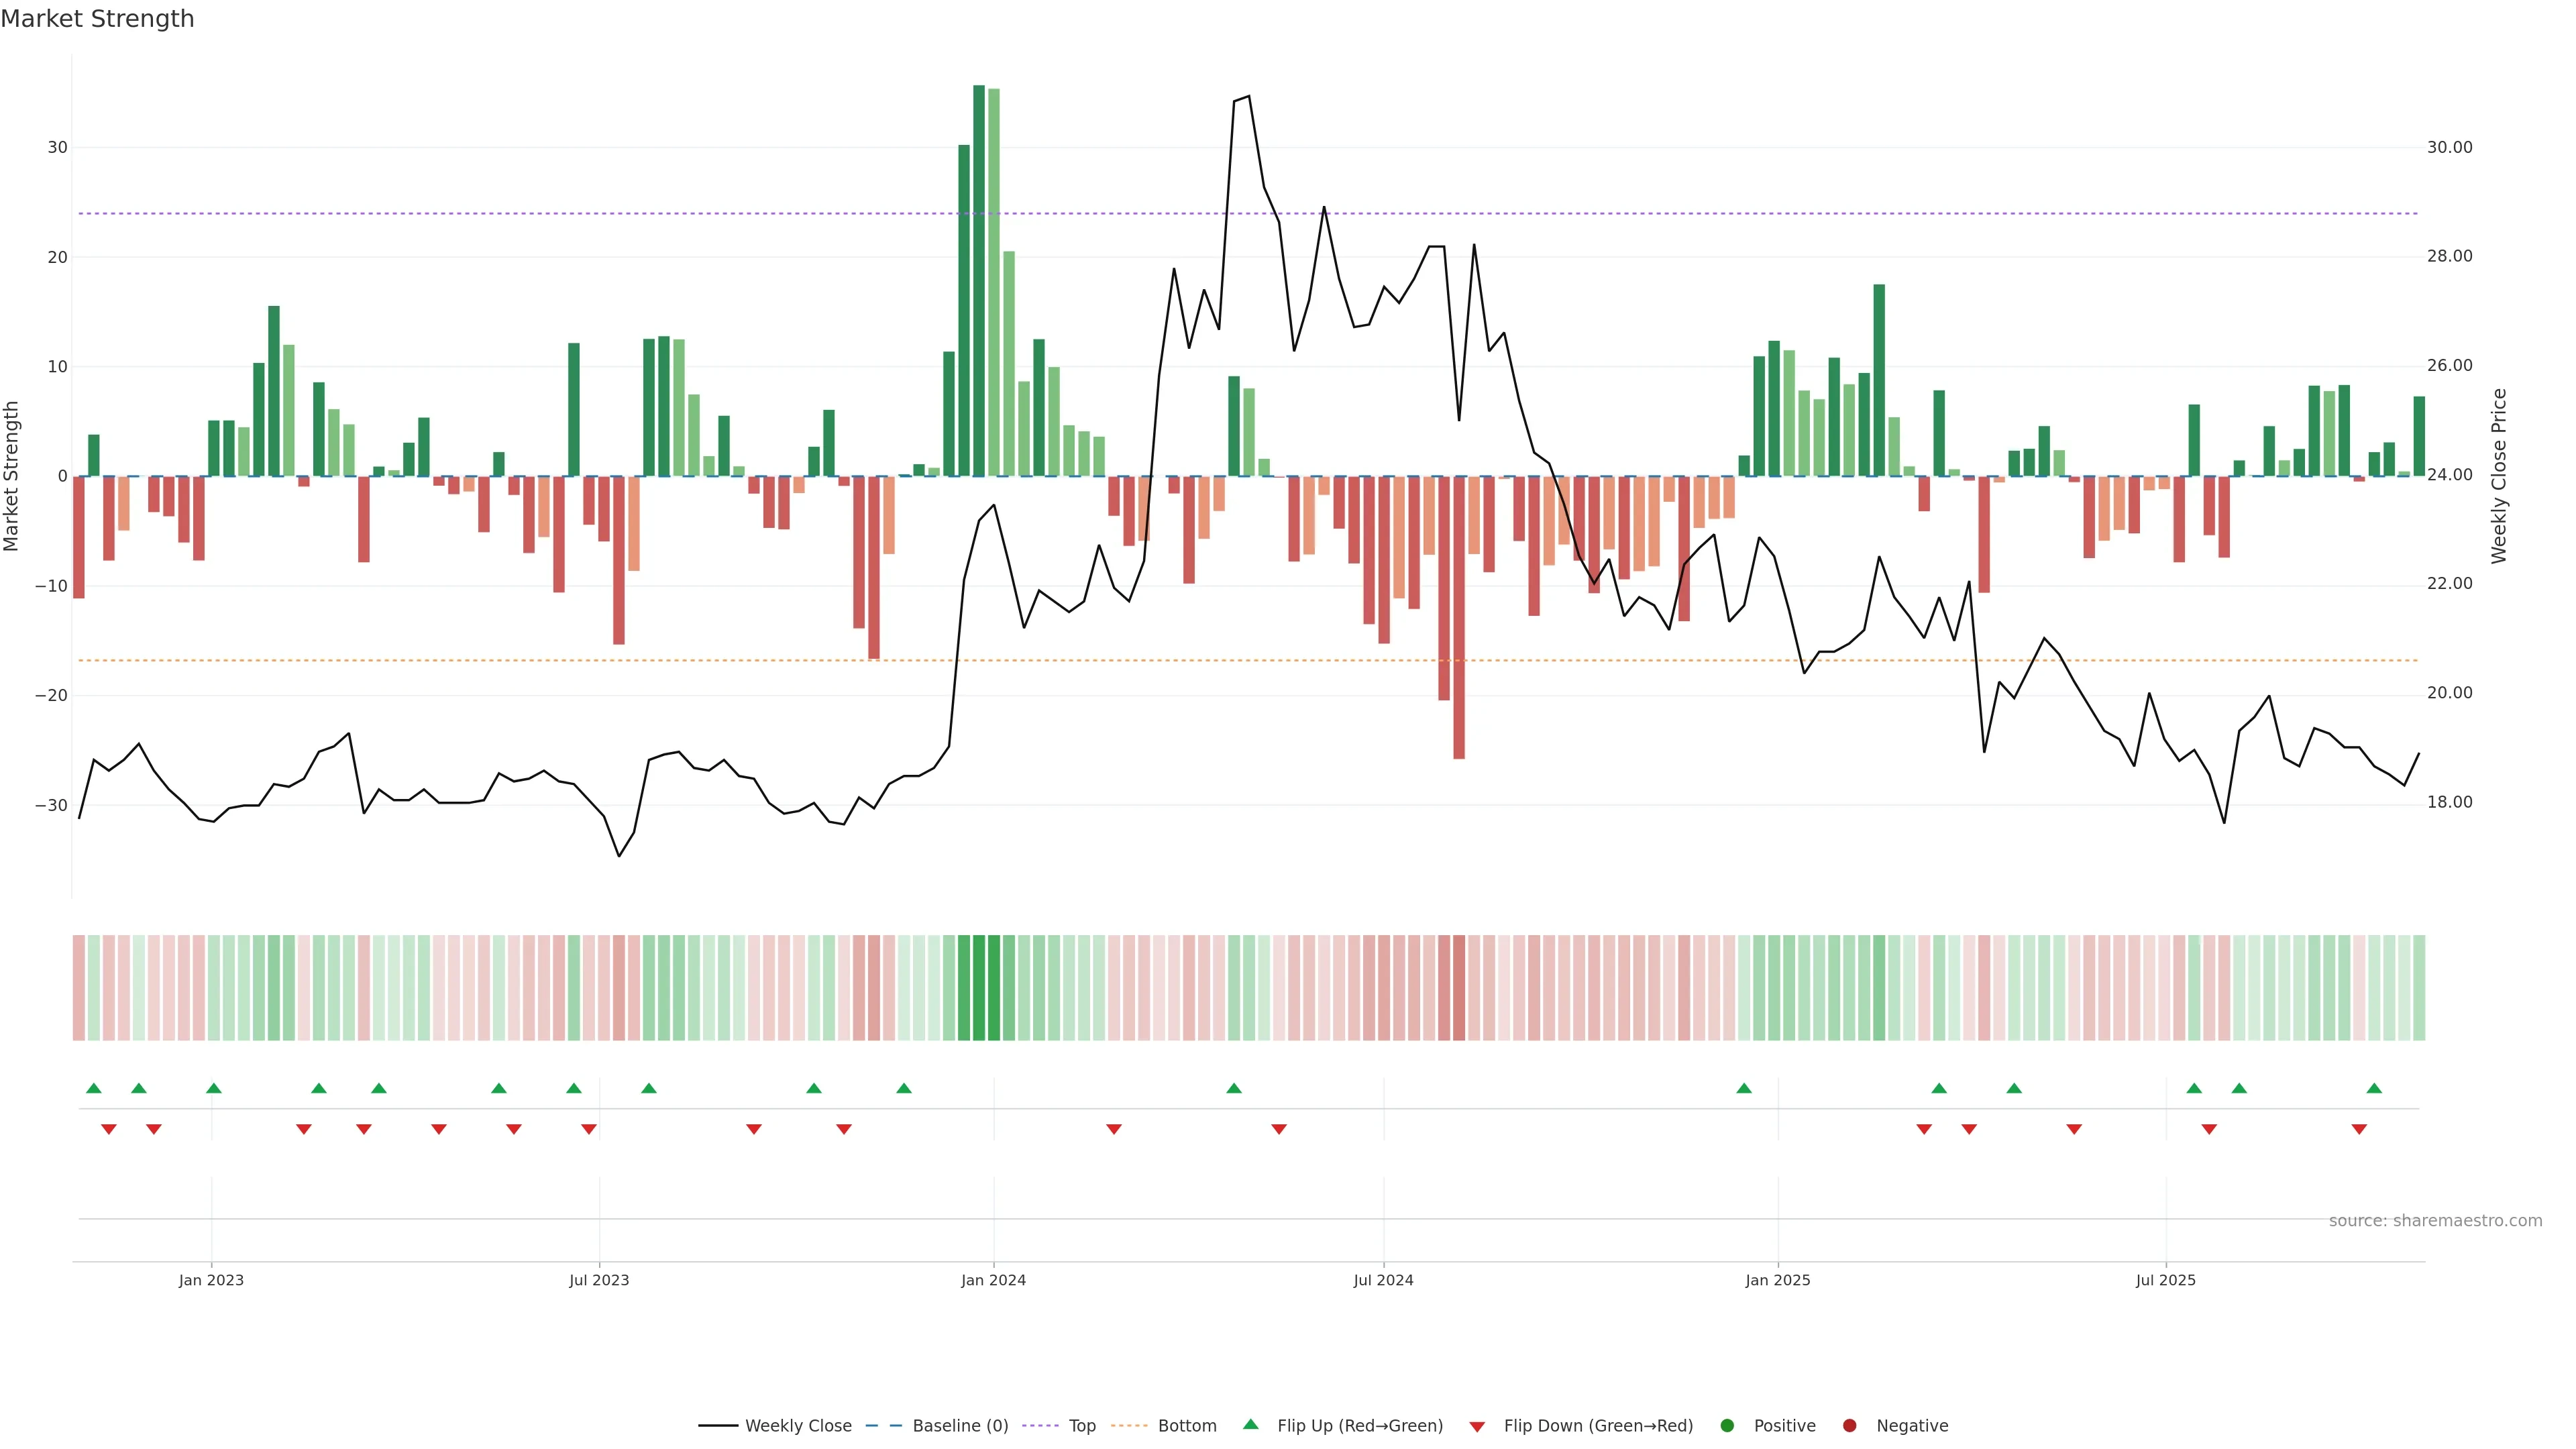
Task: Click Flip Down red triangle legend icon
Action: (x=1477, y=1426)
